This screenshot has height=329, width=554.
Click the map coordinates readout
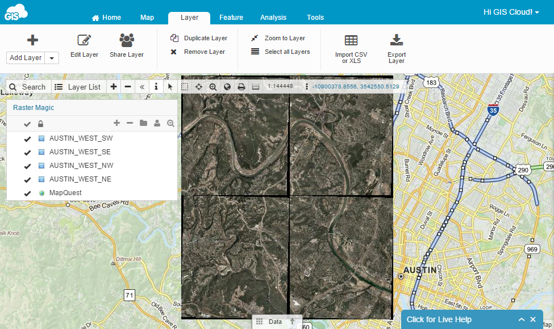coord(356,86)
